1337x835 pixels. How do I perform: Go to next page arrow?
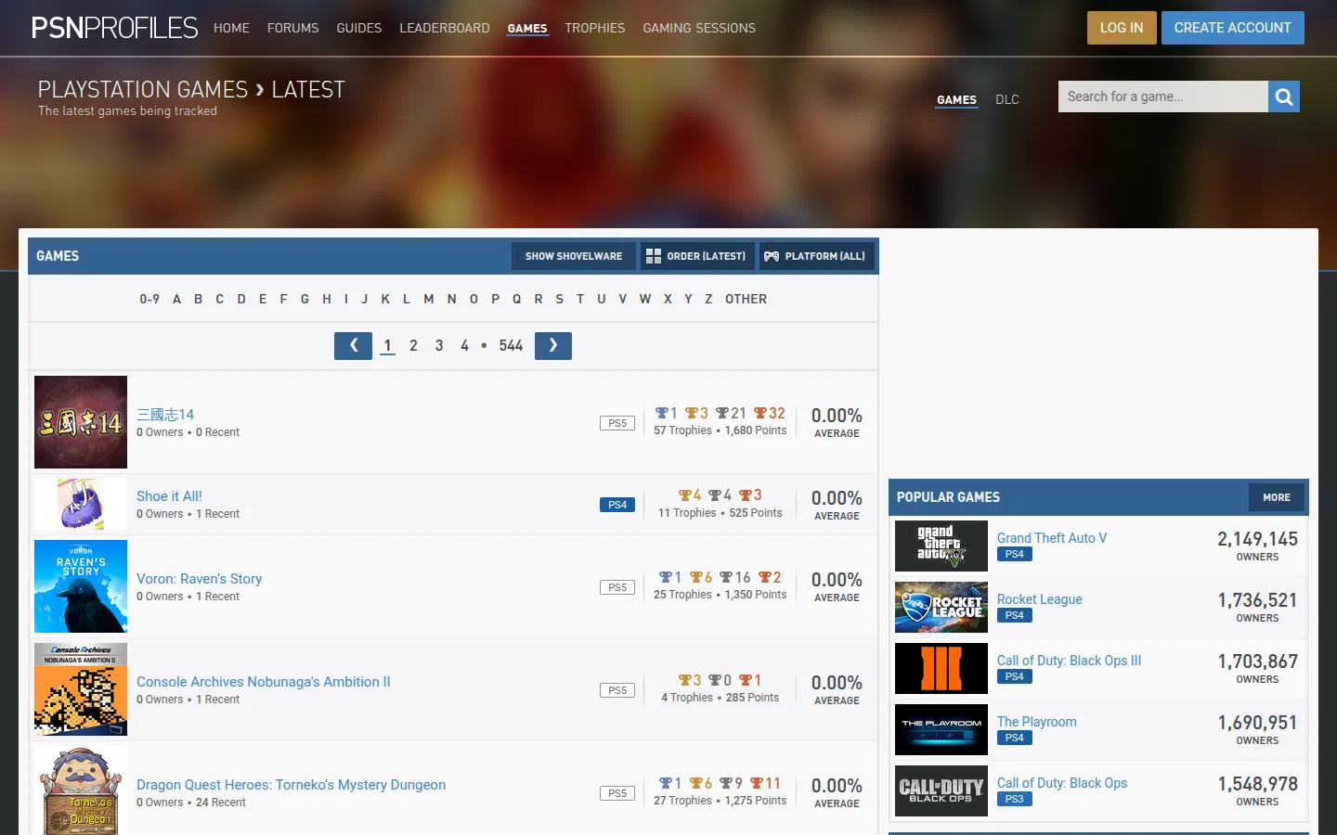coord(553,345)
